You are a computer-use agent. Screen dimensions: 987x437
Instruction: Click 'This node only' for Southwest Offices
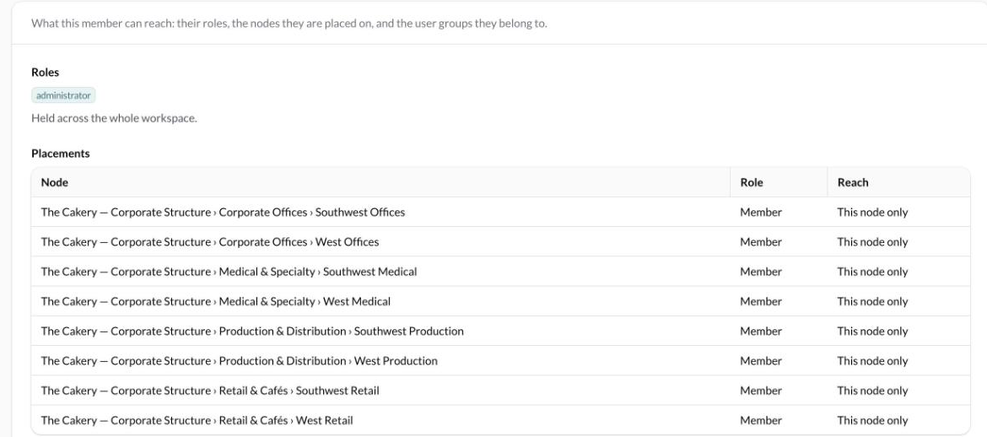pos(872,213)
